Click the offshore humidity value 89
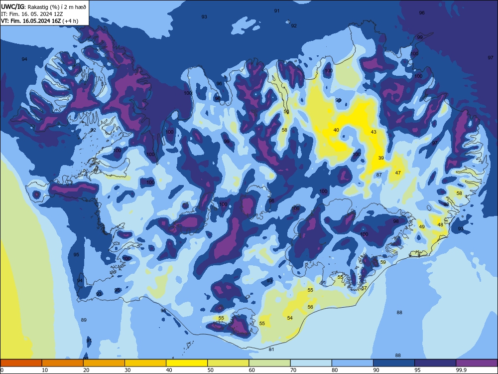 tap(84, 320)
